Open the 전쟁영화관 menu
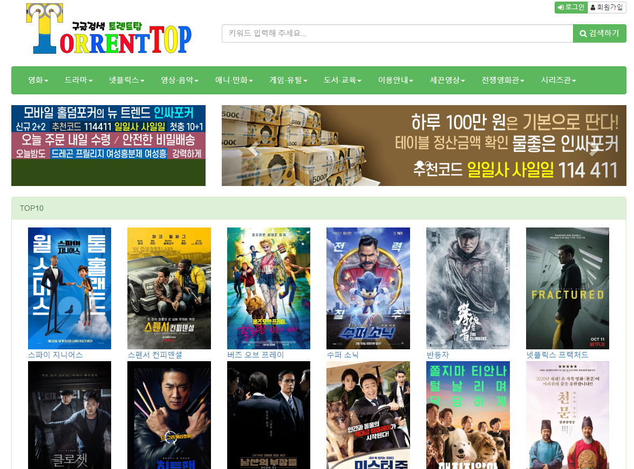The image size is (634, 469). (502, 80)
